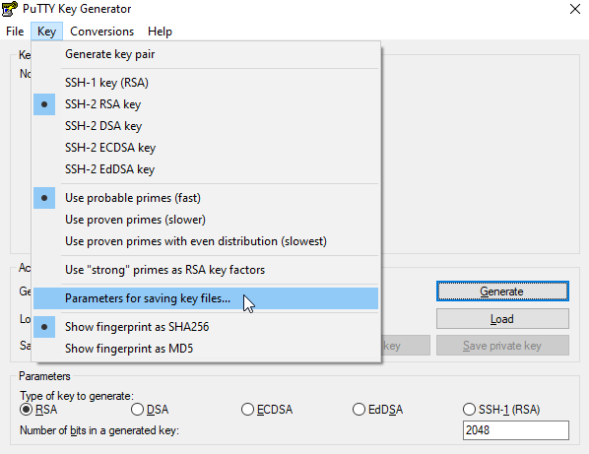
Task: Select SSH-2 EdDSA key menu option
Action: point(206,169)
